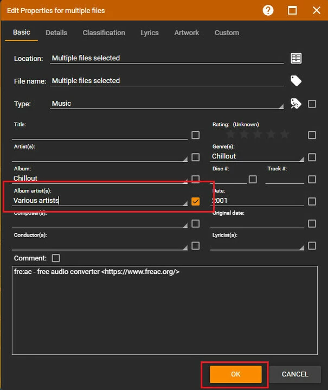Click the auto-tag icon beside Type
This screenshot has width=328, height=390.
click(295, 104)
